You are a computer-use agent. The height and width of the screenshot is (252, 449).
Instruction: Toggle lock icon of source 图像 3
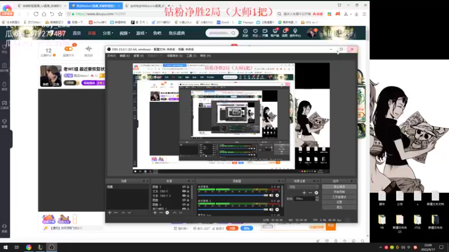[x=188, y=187]
